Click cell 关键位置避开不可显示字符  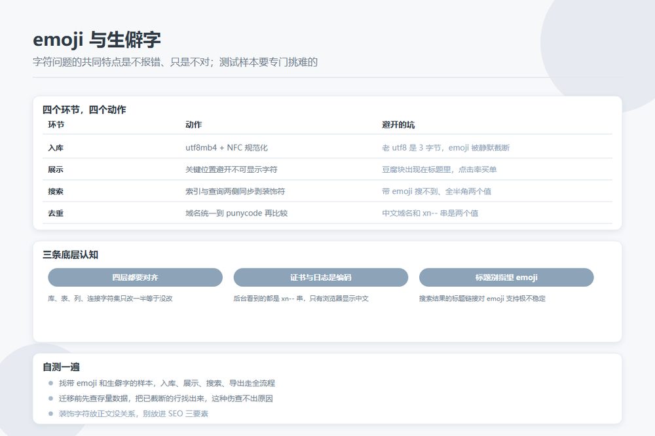pyautogui.click(x=231, y=170)
